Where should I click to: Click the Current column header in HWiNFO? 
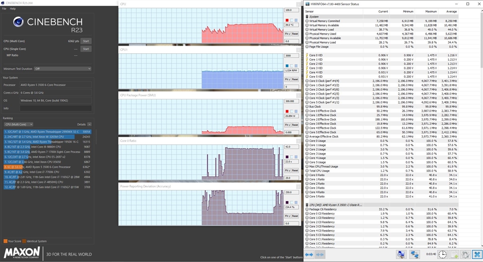point(376,11)
